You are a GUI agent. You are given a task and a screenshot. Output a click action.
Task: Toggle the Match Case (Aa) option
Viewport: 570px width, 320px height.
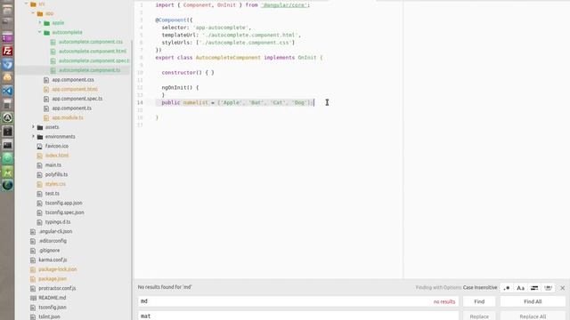click(x=520, y=288)
